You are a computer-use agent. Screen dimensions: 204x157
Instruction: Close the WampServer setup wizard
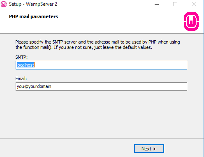[x=194, y=4]
